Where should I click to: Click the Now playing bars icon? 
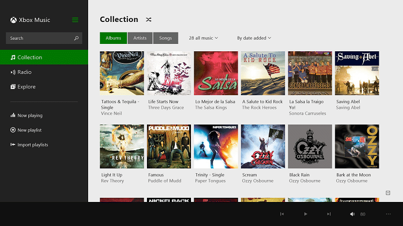coord(13,115)
